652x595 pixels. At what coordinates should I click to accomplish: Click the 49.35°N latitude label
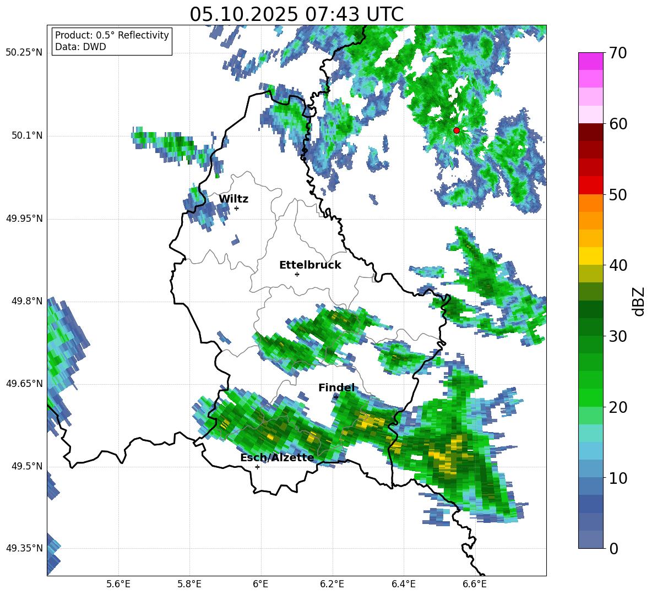(24, 548)
